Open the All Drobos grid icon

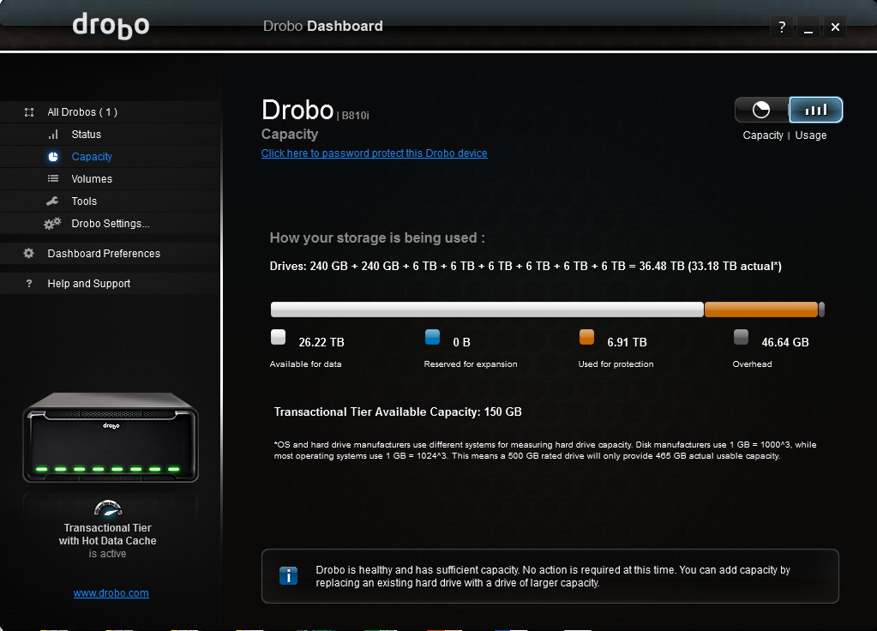point(29,112)
